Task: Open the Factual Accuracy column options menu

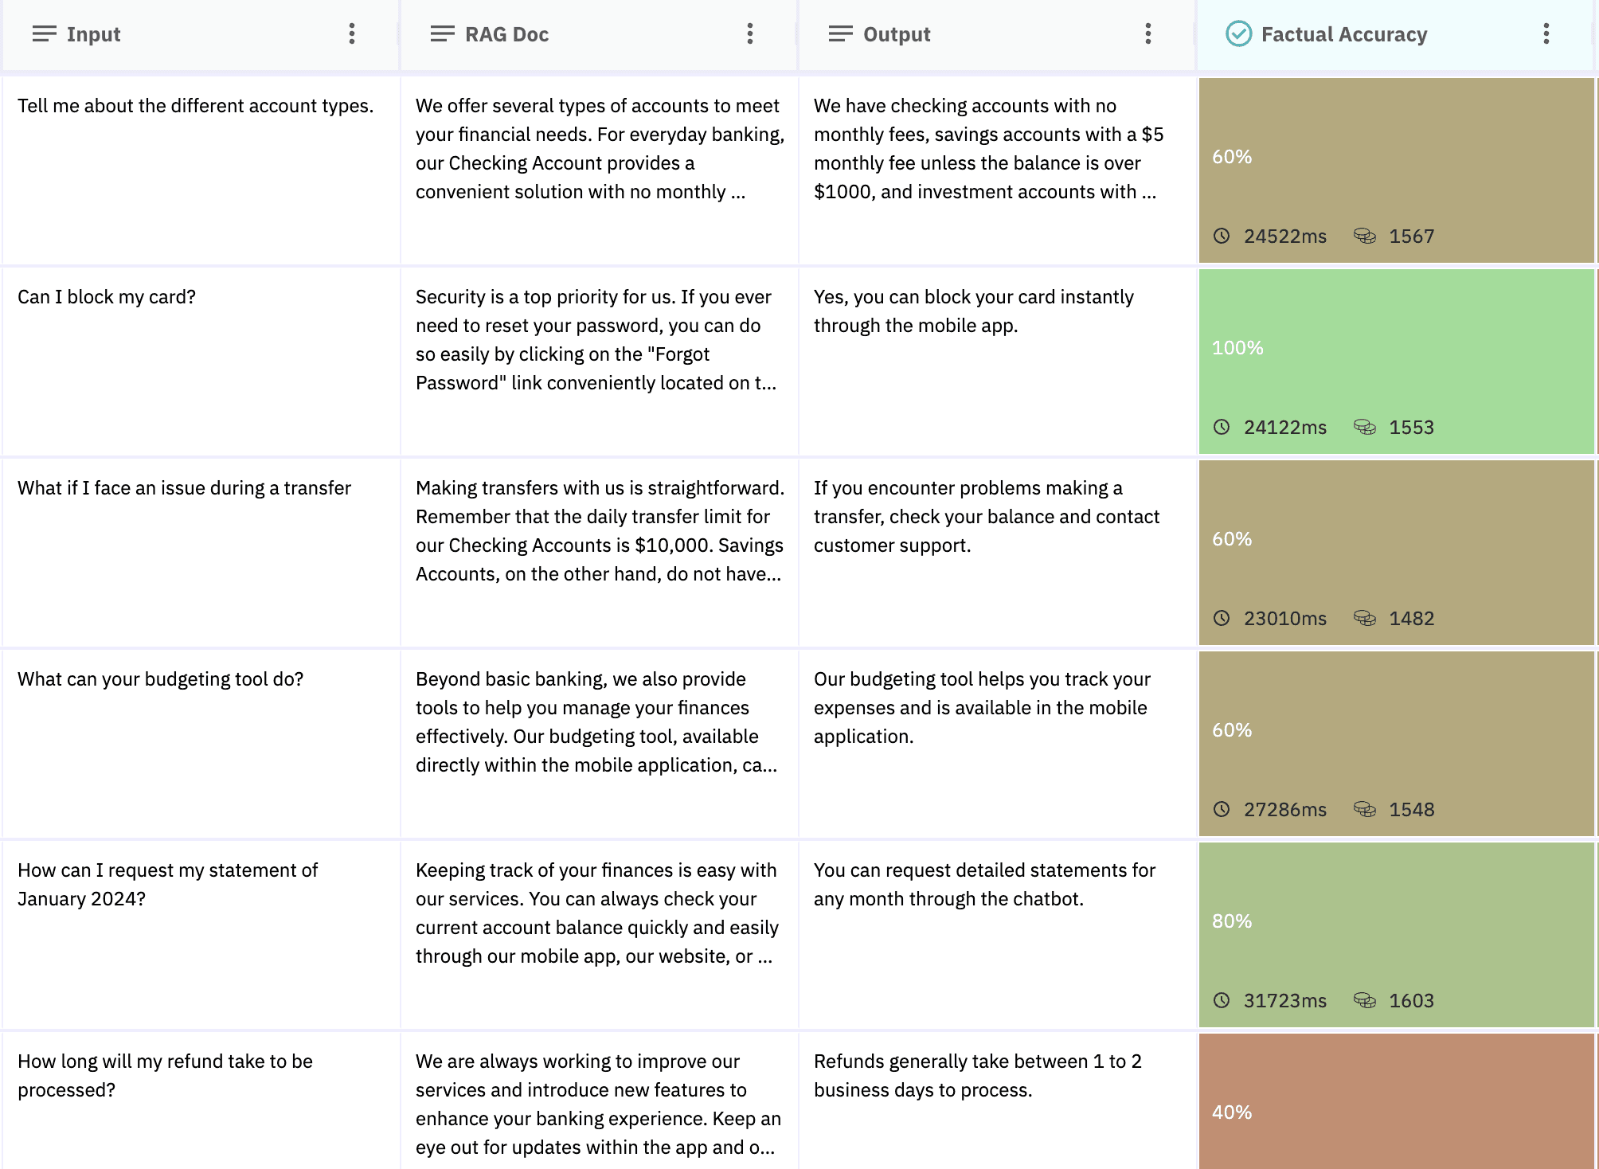Action: pyautogui.click(x=1546, y=33)
